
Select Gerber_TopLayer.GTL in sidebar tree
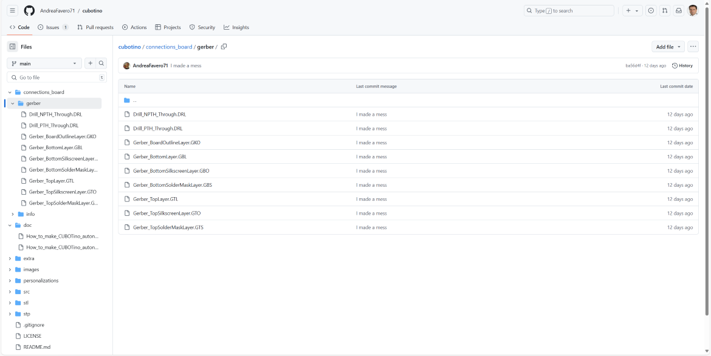click(x=51, y=181)
